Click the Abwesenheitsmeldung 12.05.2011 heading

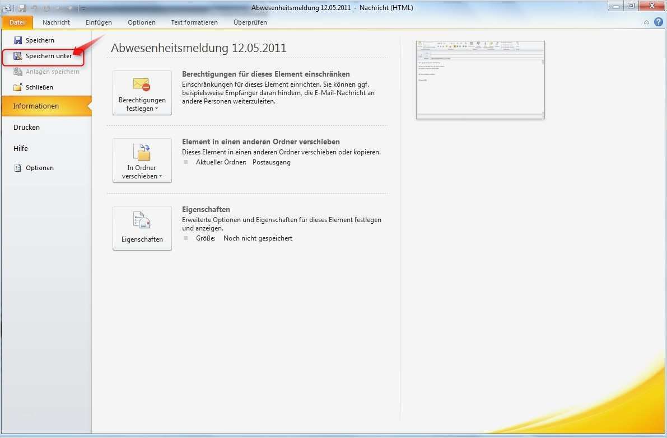tap(199, 48)
